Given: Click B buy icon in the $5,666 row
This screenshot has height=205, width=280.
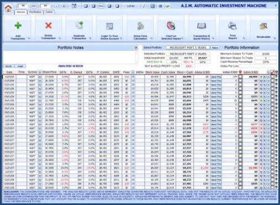Looking at the screenshot, I should (261, 100).
